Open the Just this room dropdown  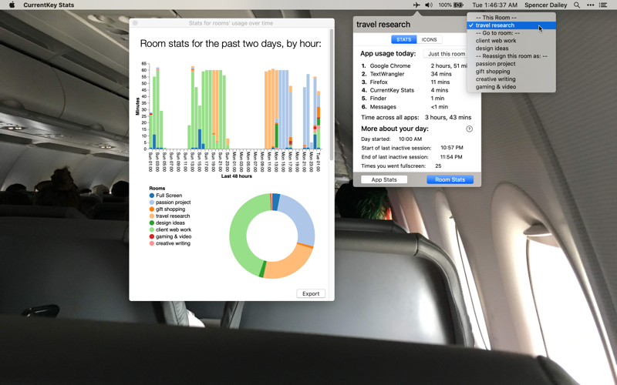[x=447, y=54]
